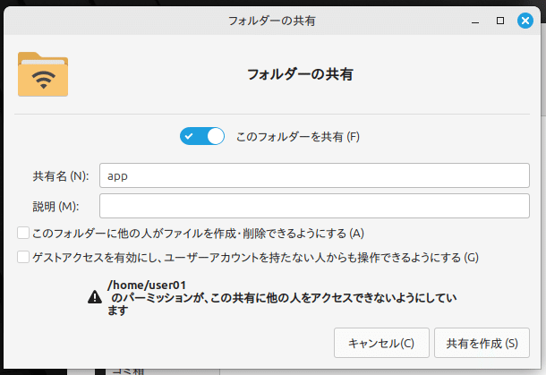Viewport: 546px width, 375px height.
Task: Enable the guest access checkbox (G)
Action: coord(23,258)
